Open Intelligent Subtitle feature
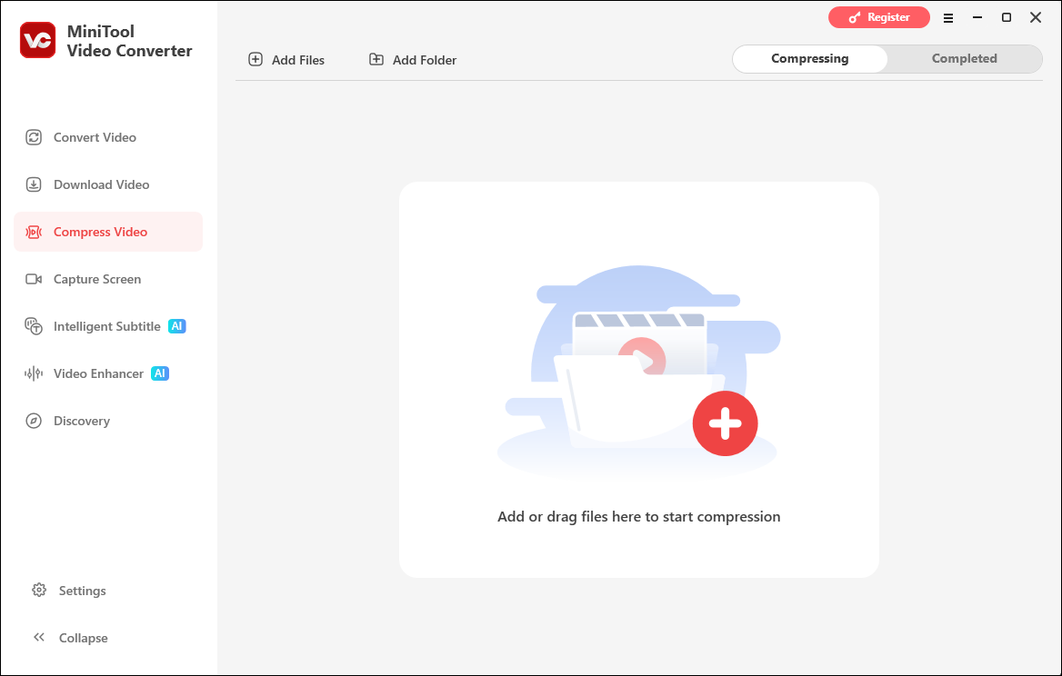 click(108, 326)
